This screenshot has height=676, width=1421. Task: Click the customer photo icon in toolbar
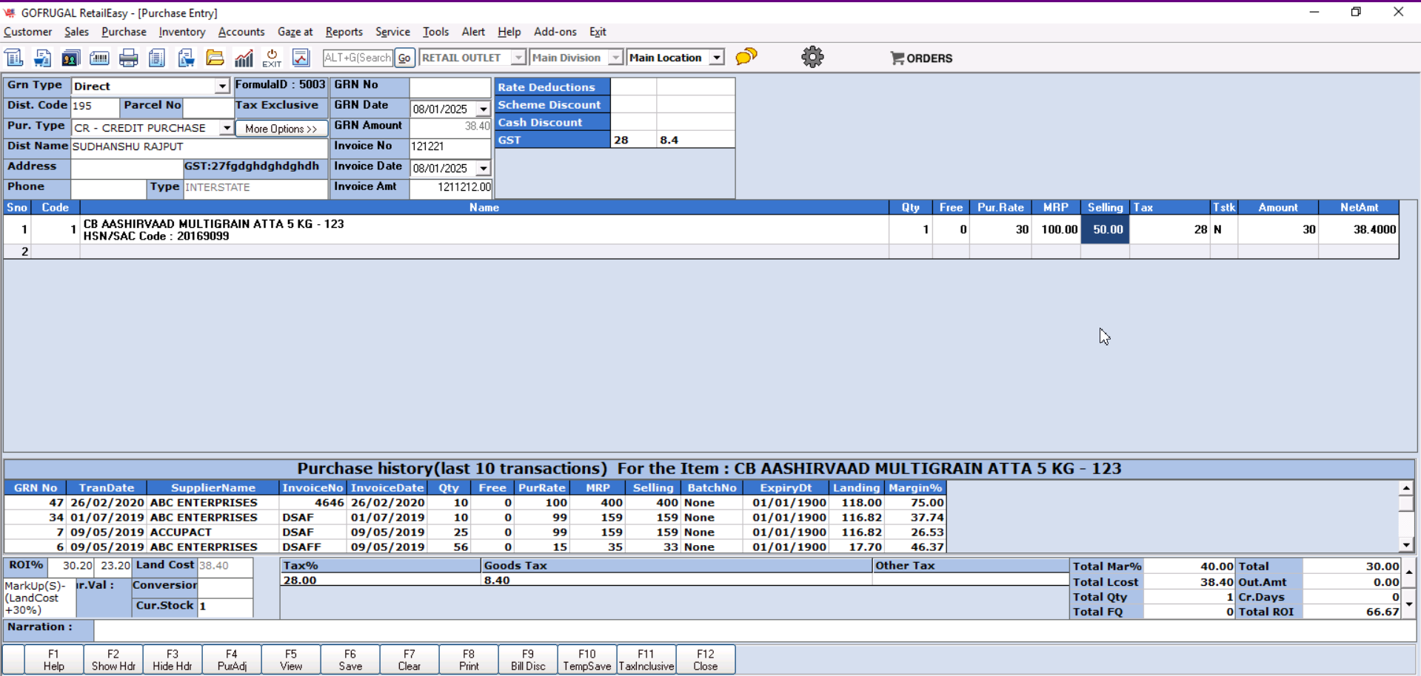70,58
